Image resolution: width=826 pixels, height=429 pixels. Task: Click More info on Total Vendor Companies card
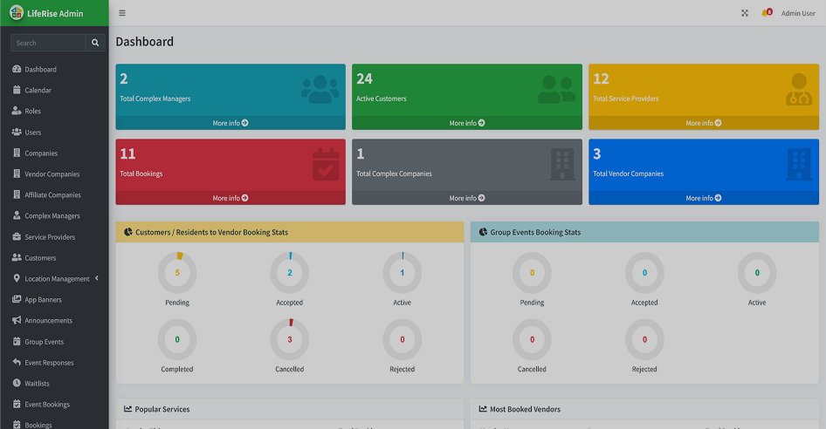coord(703,198)
